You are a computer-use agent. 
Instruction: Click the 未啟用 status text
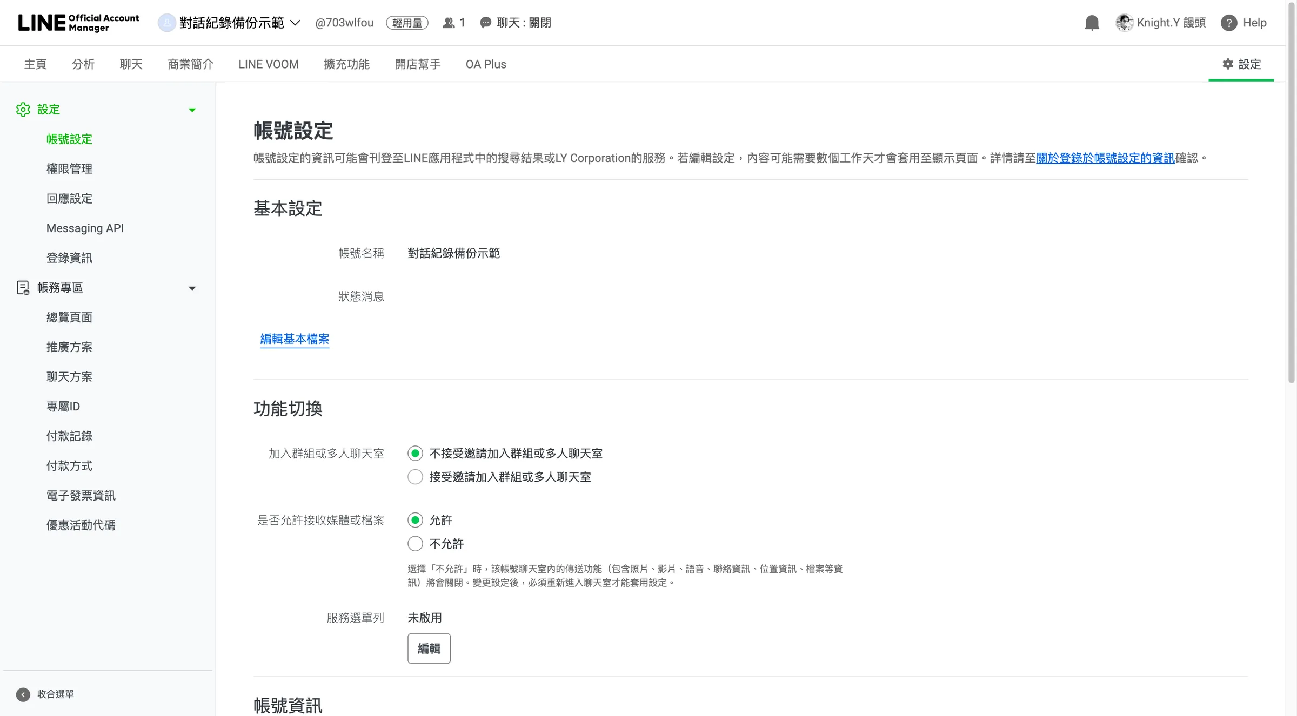425,618
